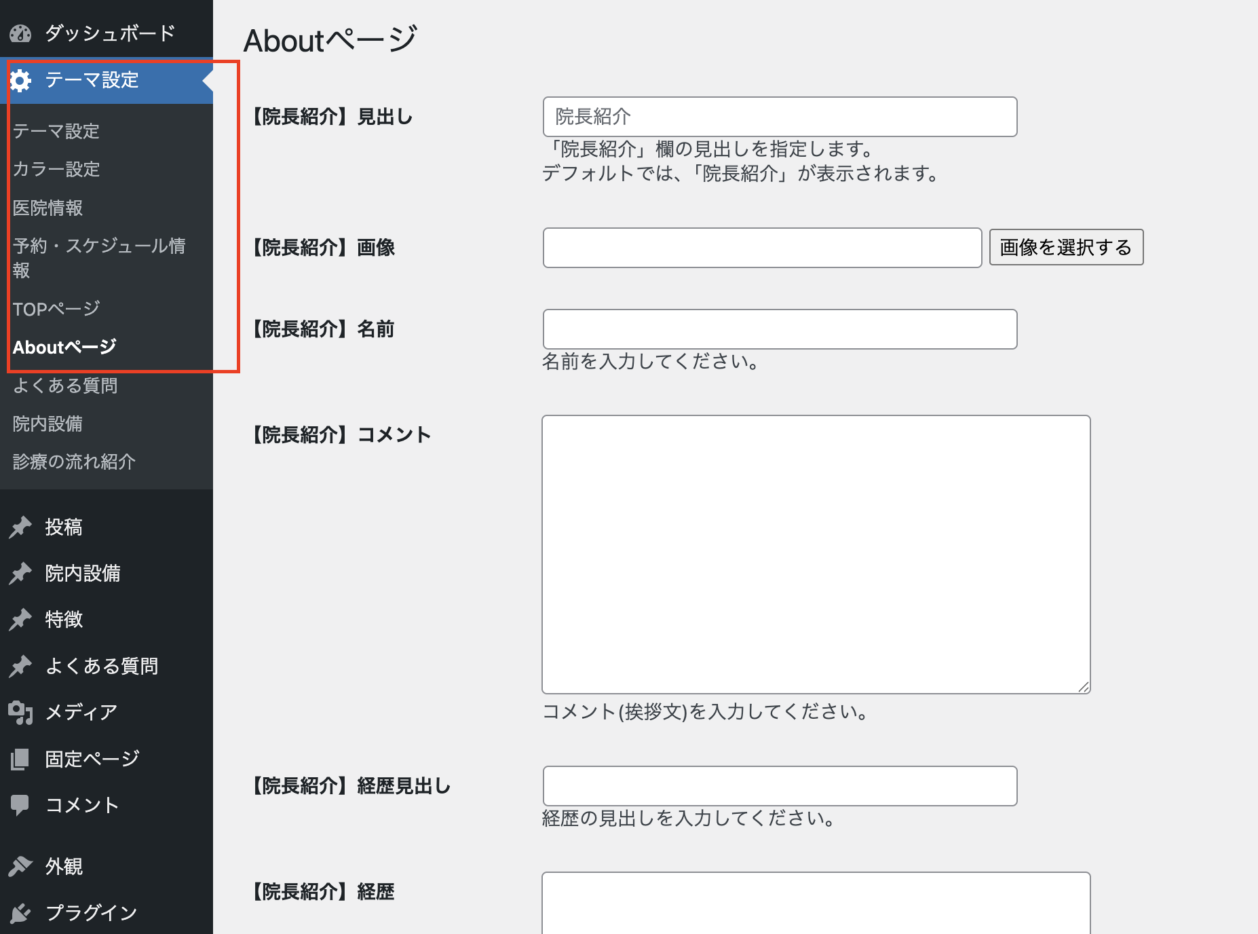This screenshot has height=934, width=1258.
Task: Click the 外観 paintbrush icon
Action: (x=20, y=866)
